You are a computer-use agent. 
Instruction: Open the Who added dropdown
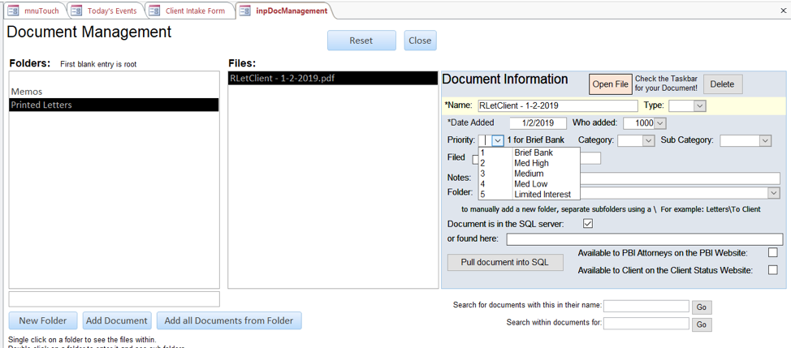tap(659, 123)
